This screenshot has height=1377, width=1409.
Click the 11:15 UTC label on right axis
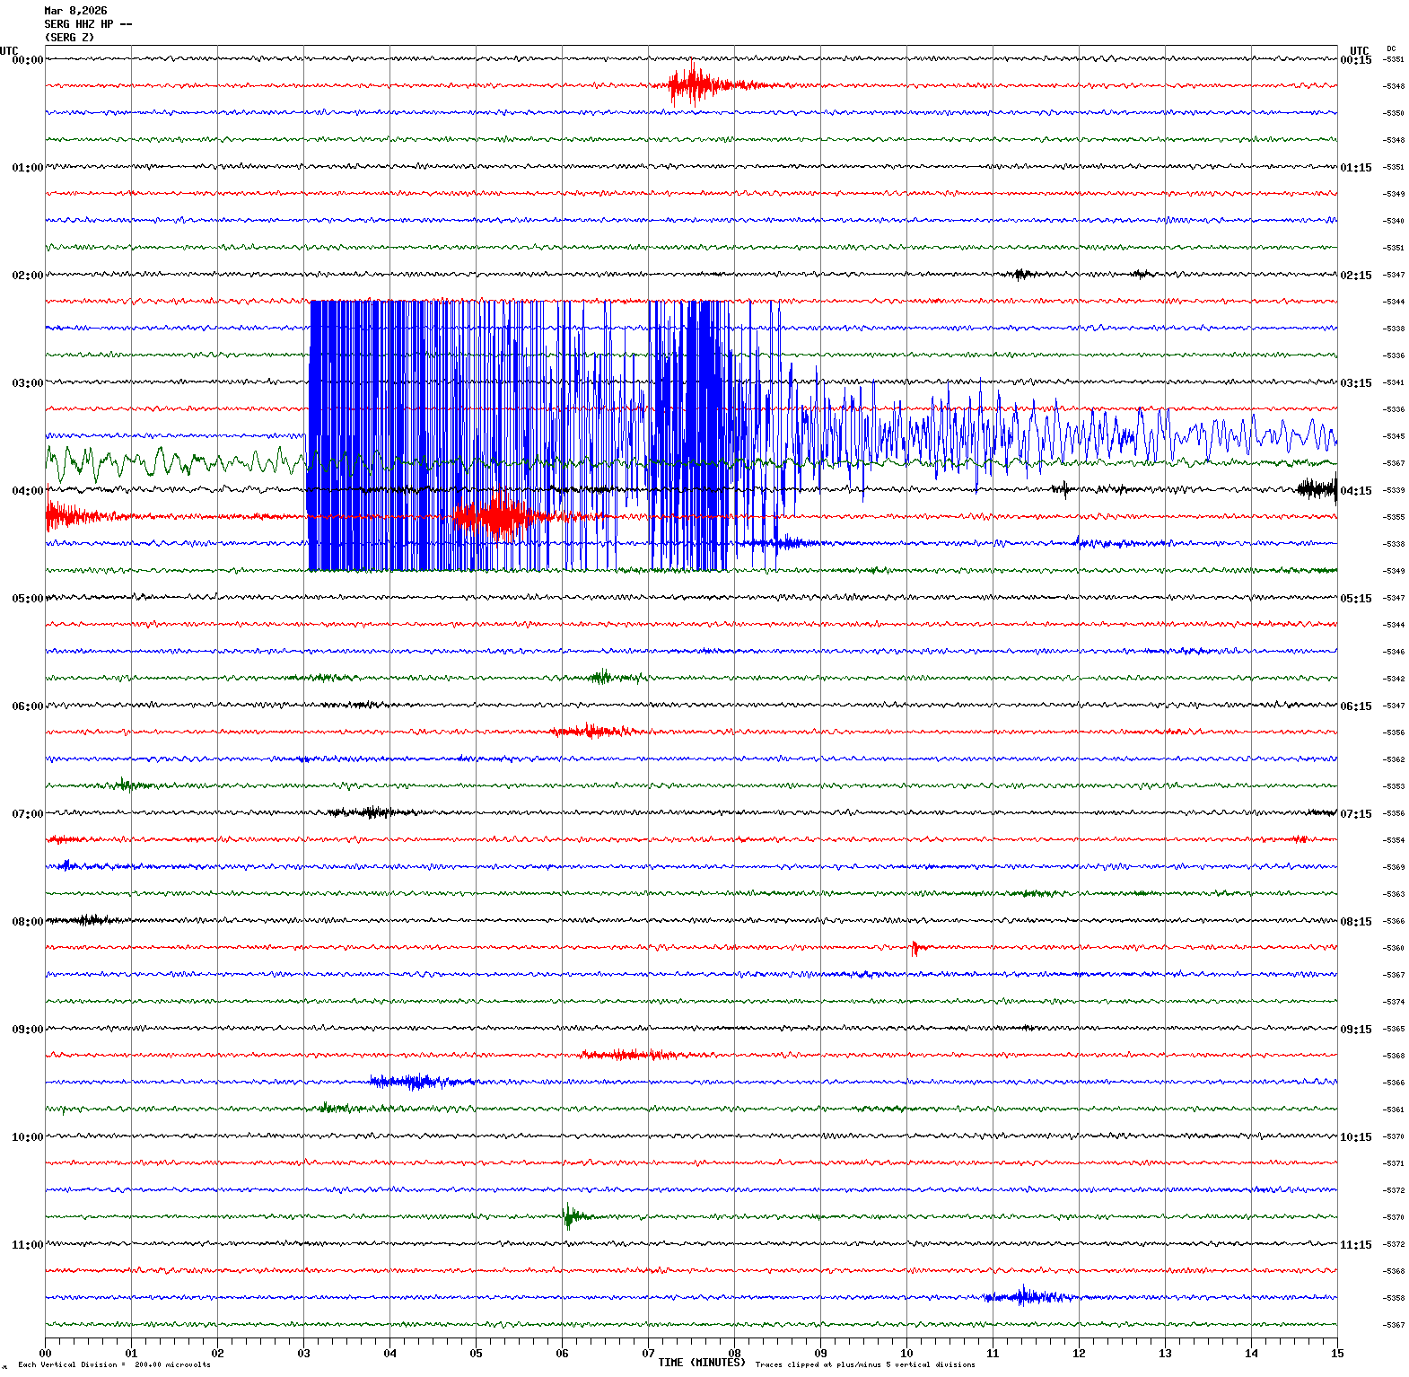pyautogui.click(x=1355, y=1245)
